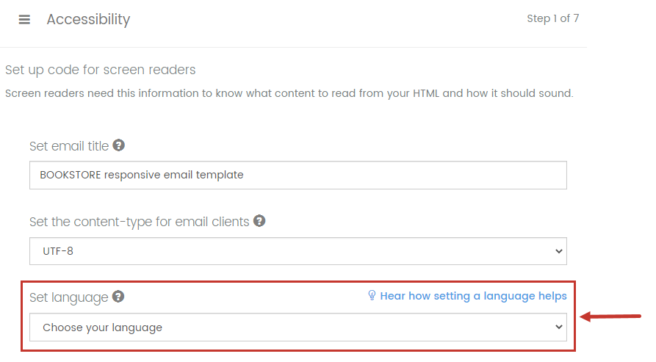Open the UTF-8 content-type dropdown

(x=298, y=251)
